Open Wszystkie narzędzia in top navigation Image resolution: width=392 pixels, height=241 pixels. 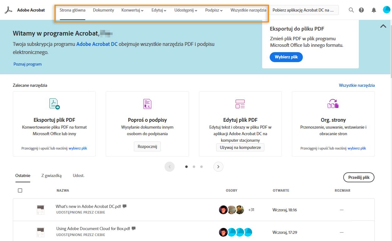tap(248, 10)
